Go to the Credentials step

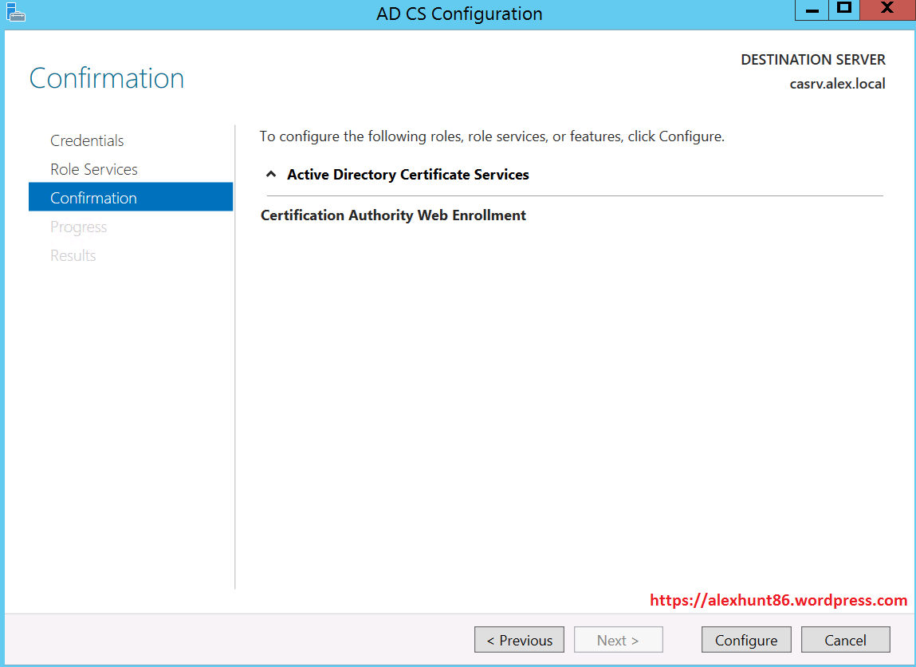coord(87,140)
